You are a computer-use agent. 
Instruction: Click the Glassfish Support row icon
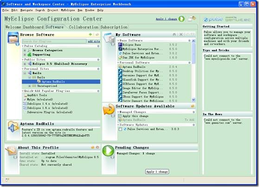point(120,80)
